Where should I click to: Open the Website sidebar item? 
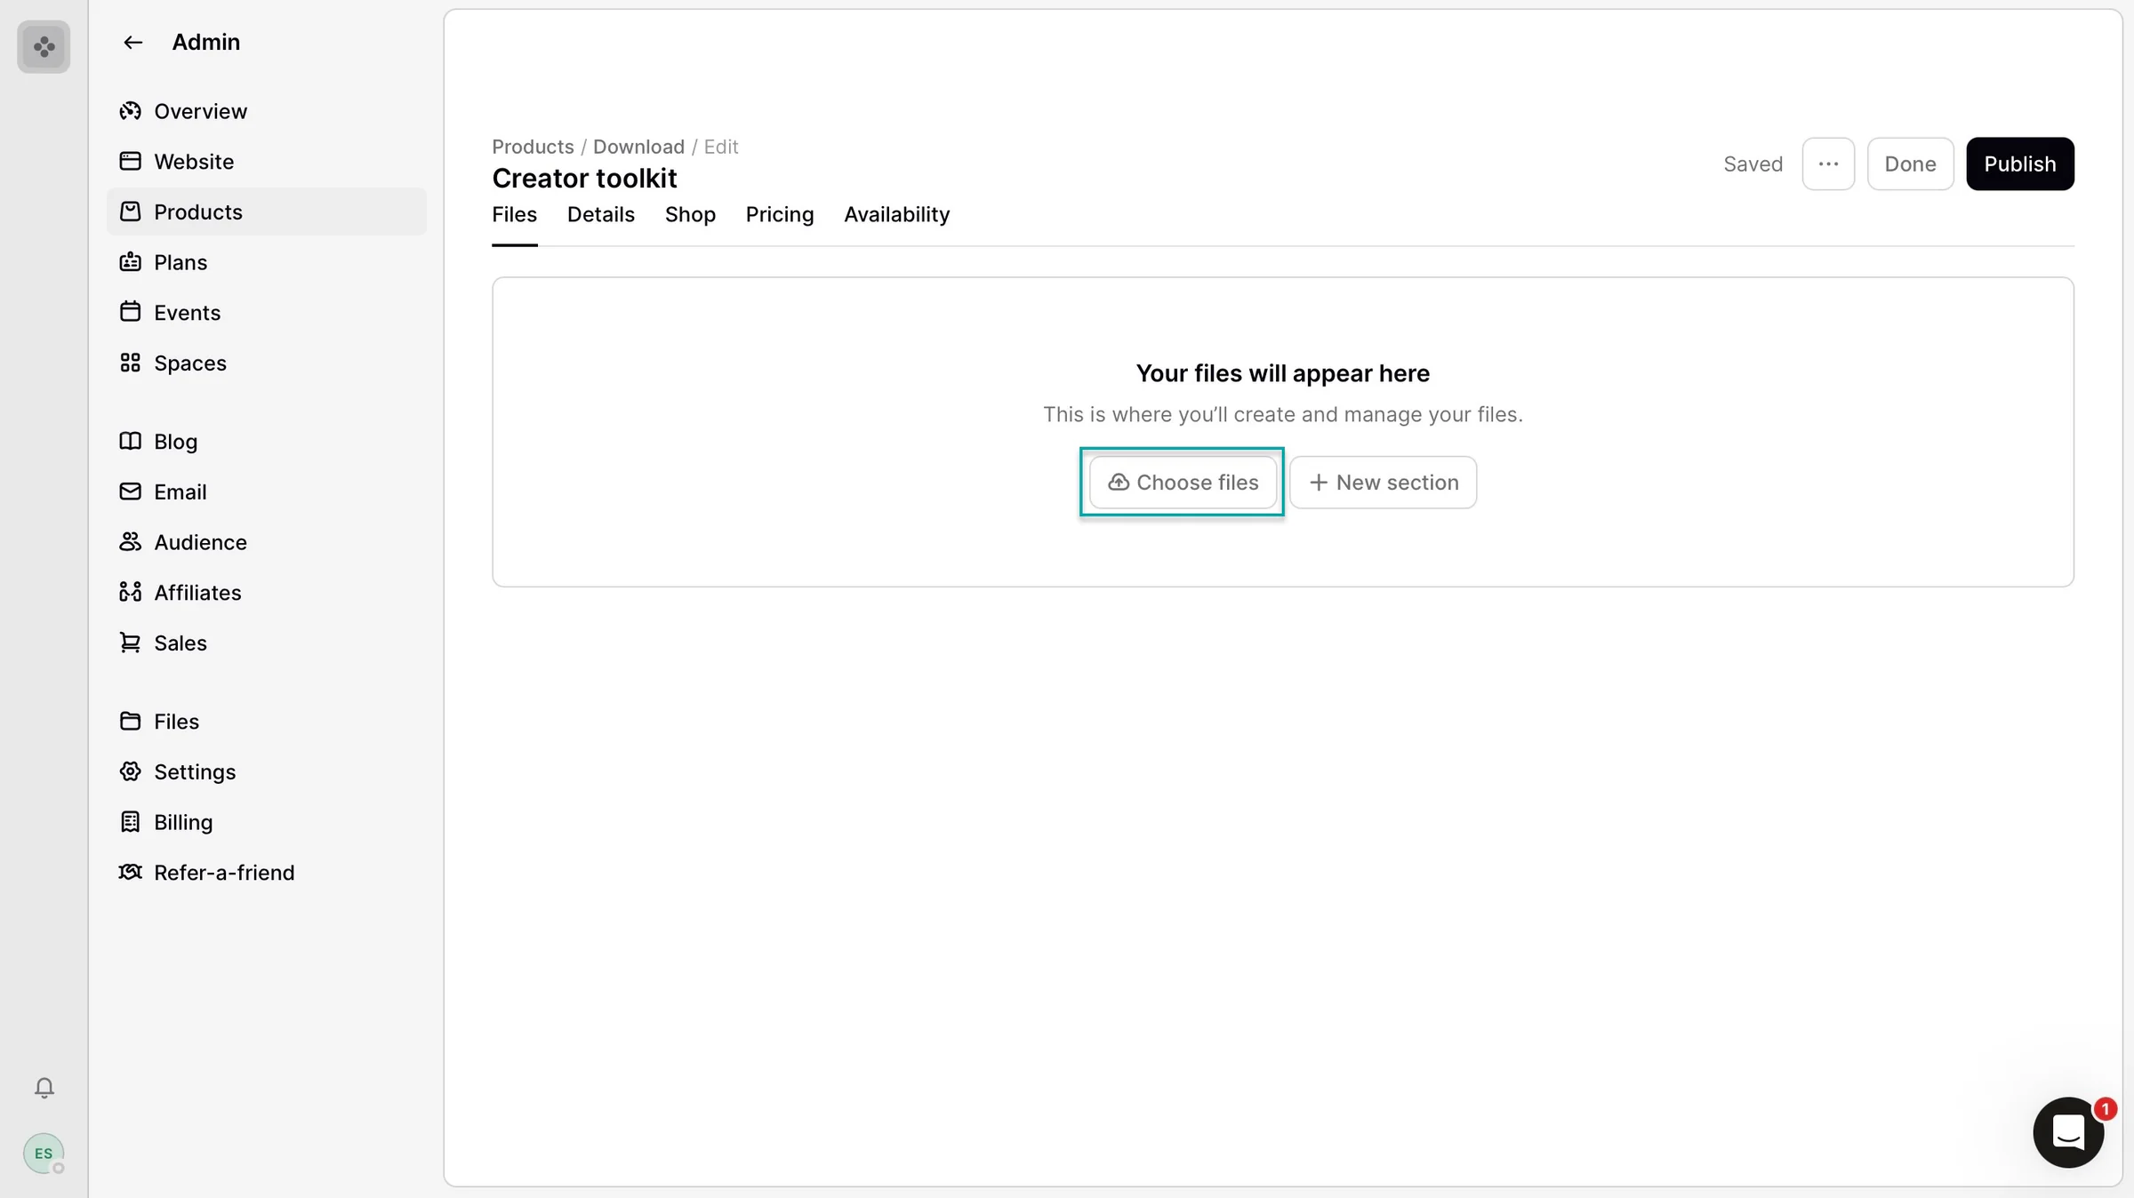pos(266,162)
